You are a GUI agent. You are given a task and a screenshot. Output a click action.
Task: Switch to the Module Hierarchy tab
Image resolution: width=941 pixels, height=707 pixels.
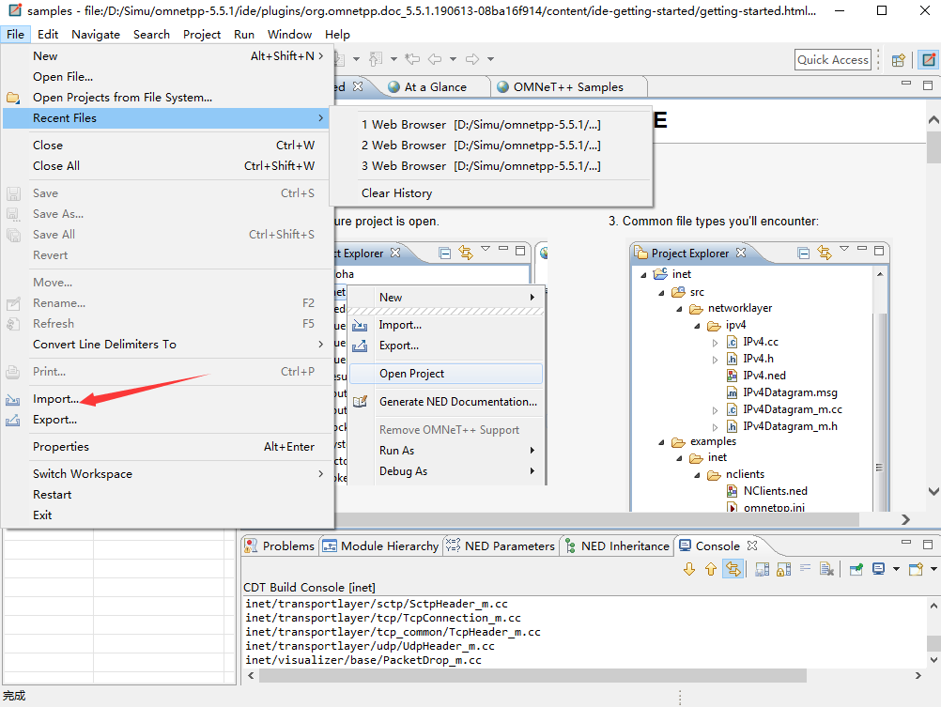[x=380, y=546]
